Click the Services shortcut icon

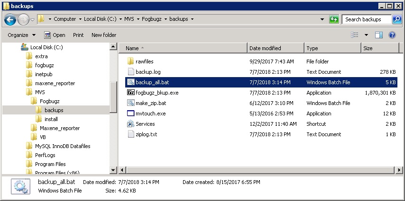pyautogui.click(x=131, y=124)
